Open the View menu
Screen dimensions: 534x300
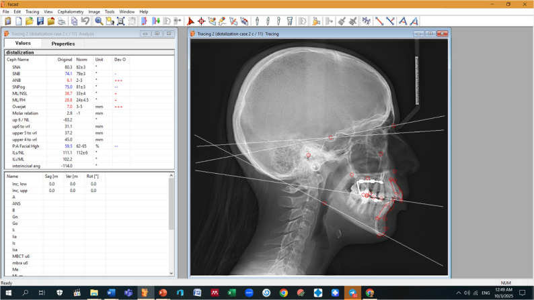point(48,11)
